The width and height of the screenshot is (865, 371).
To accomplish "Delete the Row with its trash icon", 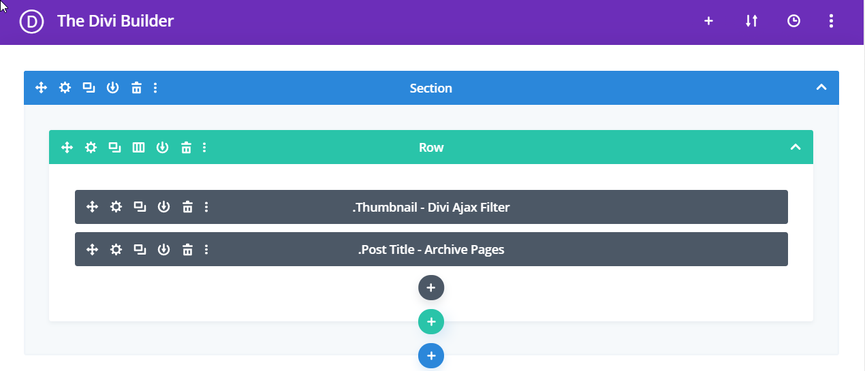I will pos(186,148).
